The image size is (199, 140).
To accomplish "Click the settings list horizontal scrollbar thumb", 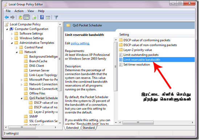I will tap(138, 123).
